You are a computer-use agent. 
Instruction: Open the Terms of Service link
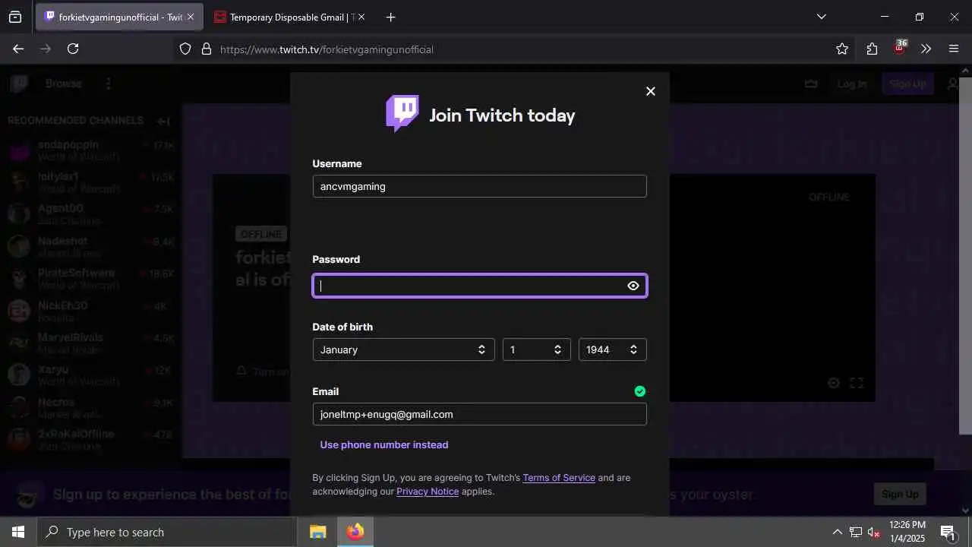559,478
